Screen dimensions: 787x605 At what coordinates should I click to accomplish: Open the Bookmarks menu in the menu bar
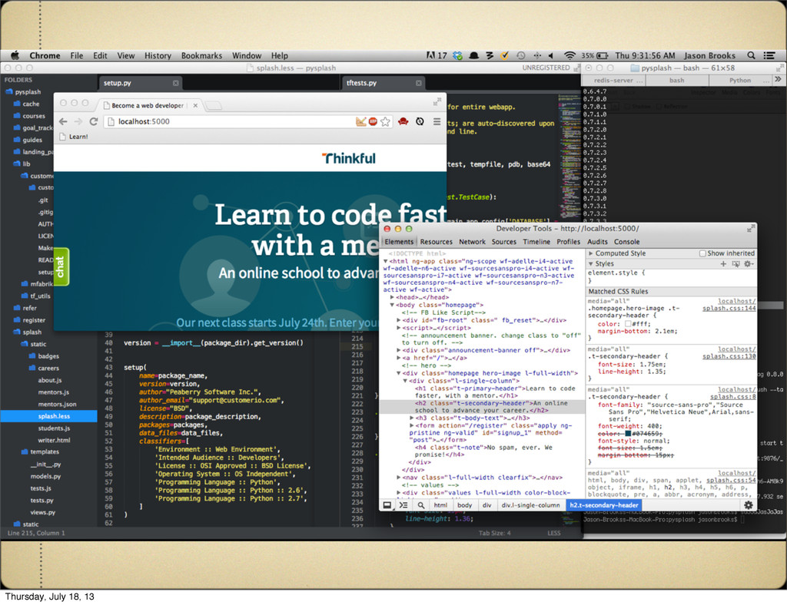(x=201, y=55)
